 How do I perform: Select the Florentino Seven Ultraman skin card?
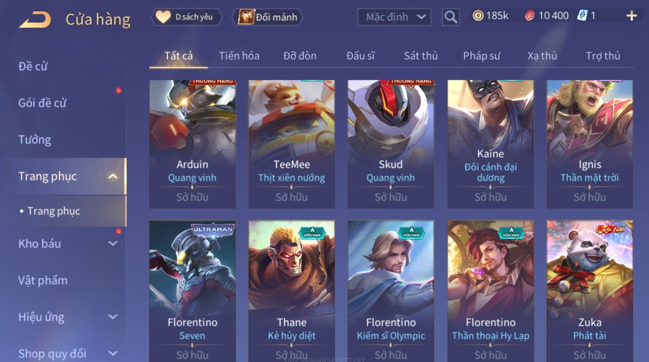192,291
